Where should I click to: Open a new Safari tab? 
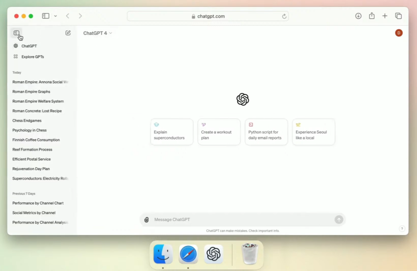(x=385, y=16)
